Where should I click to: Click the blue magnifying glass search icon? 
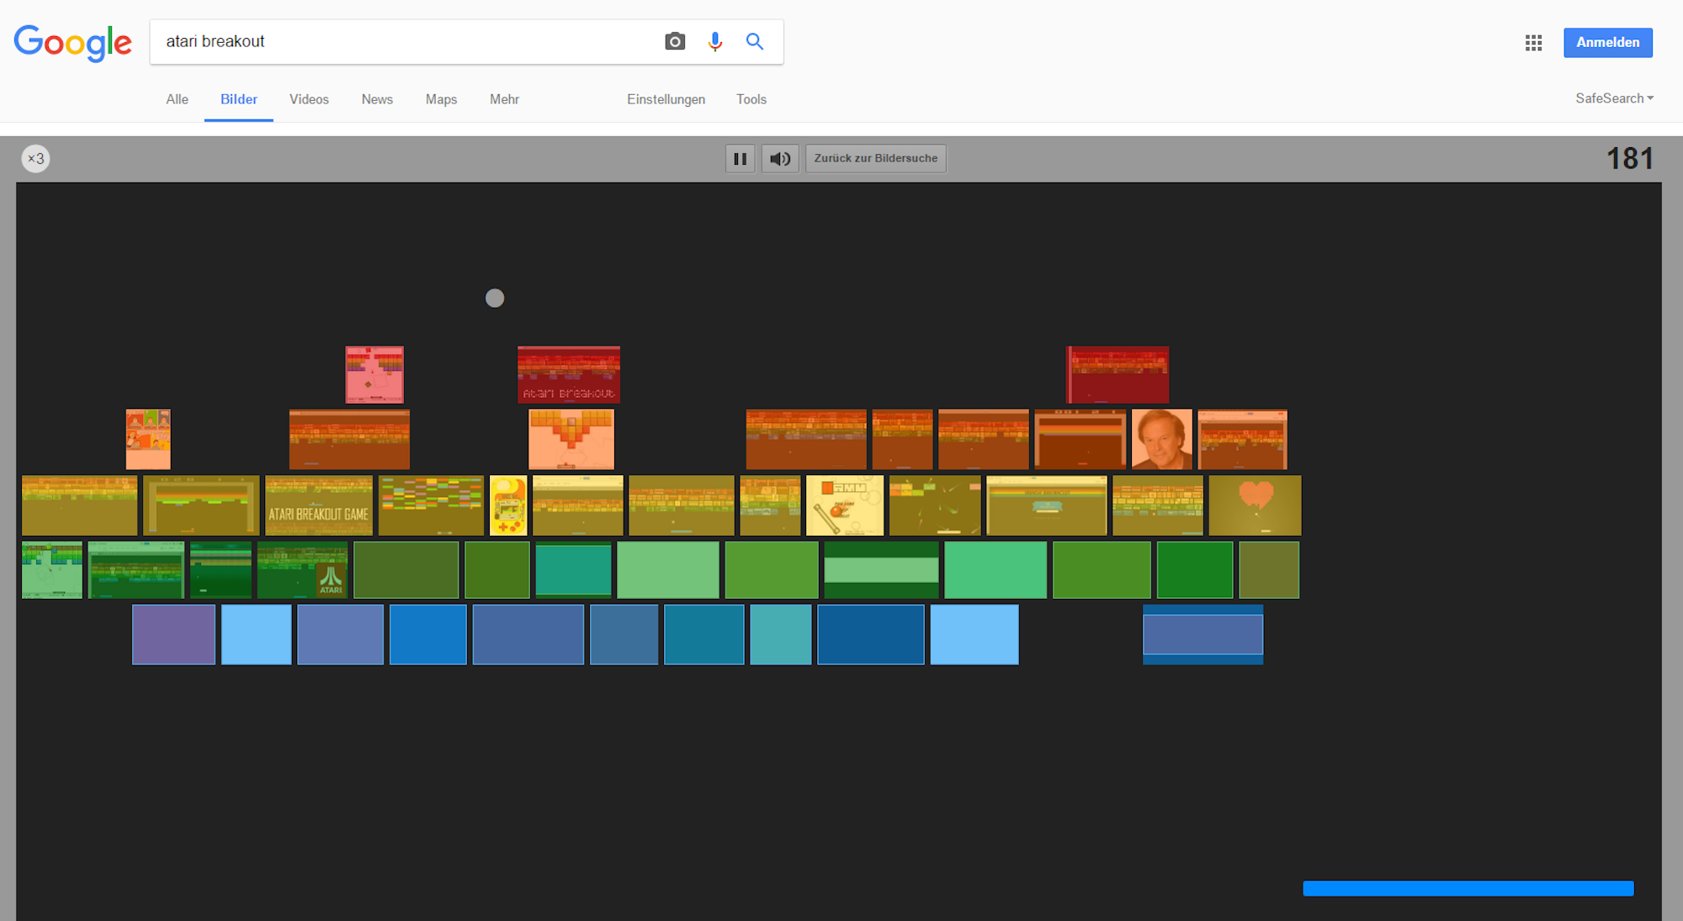click(x=755, y=41)
